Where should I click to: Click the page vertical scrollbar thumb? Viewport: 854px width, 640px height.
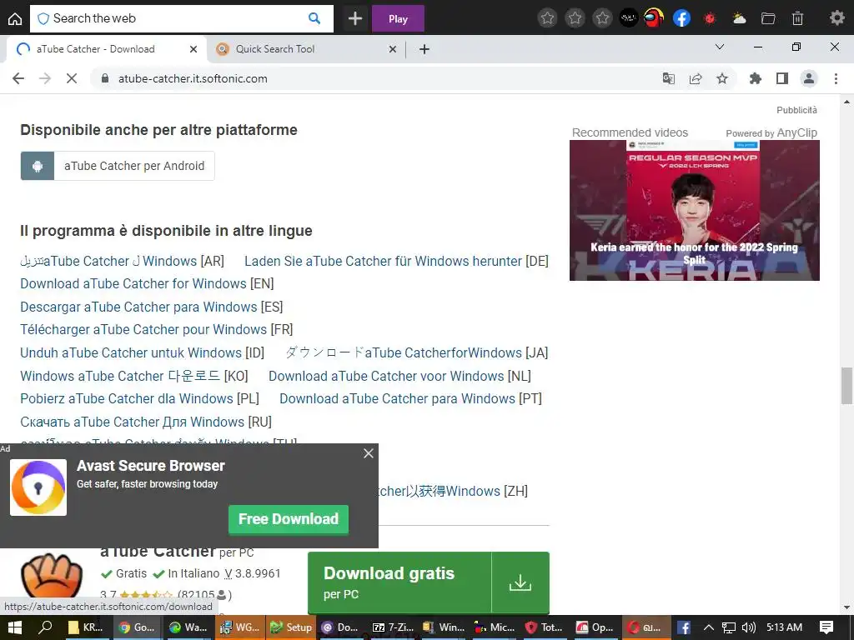[x=846, y=386]
